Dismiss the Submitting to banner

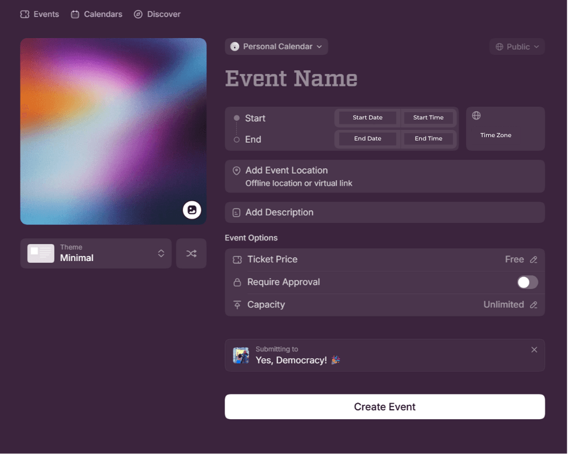point(534,349)
